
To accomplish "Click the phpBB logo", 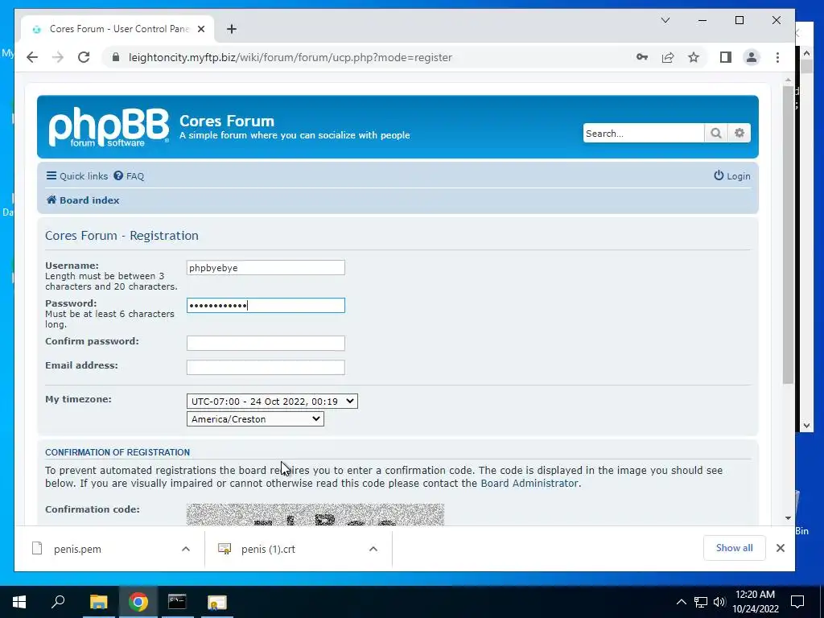I will [x=109, y=126].
